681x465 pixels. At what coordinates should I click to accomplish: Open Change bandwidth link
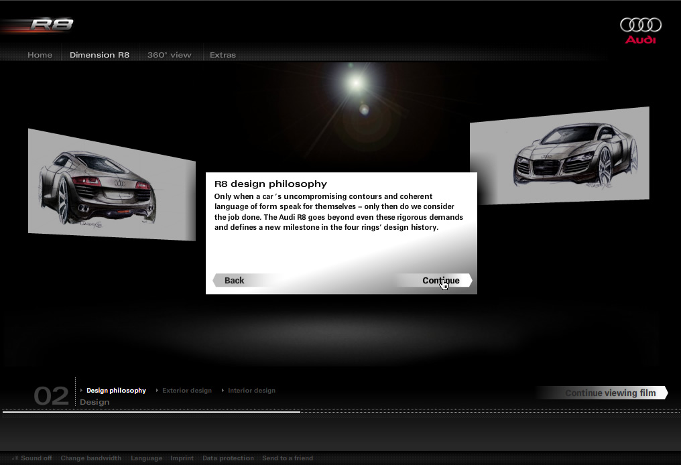coord(90,458)
